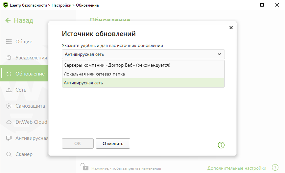This screenshot has height=173, width=285.
Task: Open the Общие settings section
Action: (x=24, y=42)
